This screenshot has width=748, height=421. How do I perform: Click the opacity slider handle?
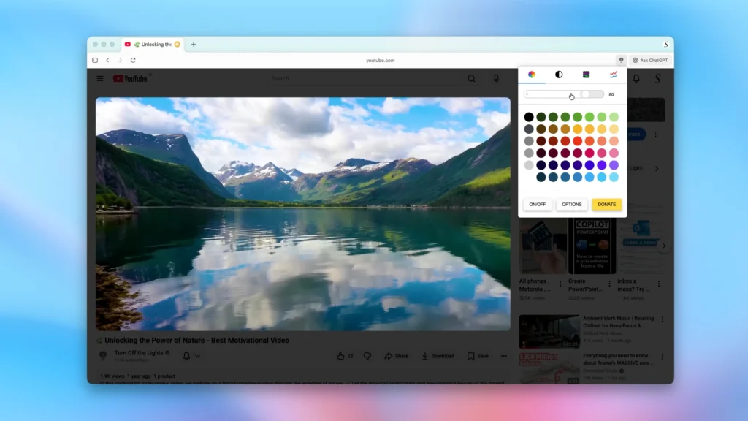tap(585, 94)
